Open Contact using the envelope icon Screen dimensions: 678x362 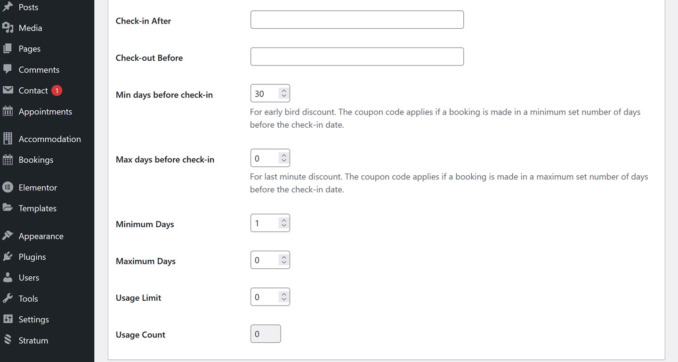[x=9, y=90]
